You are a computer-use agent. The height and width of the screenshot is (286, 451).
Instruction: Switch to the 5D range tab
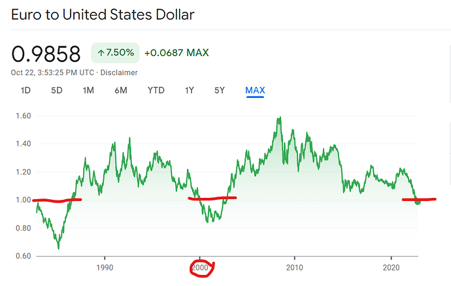(x=57, y=90)
